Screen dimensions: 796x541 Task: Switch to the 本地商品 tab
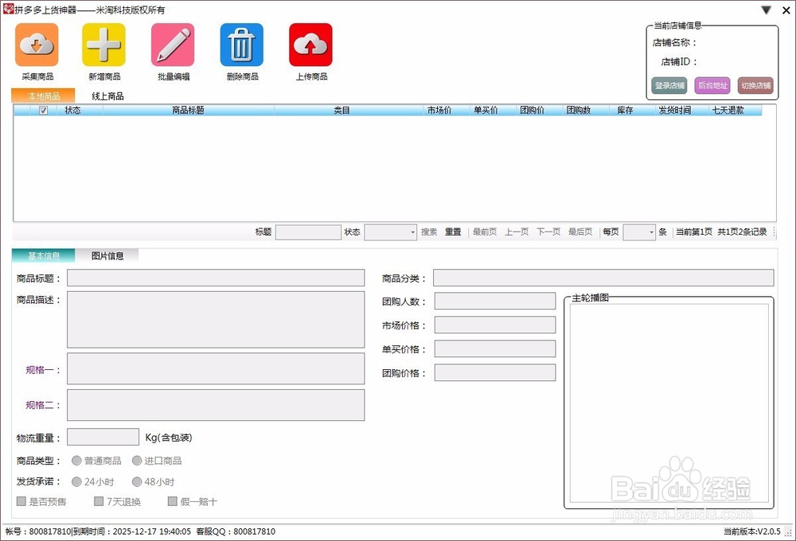coord(44,96)
